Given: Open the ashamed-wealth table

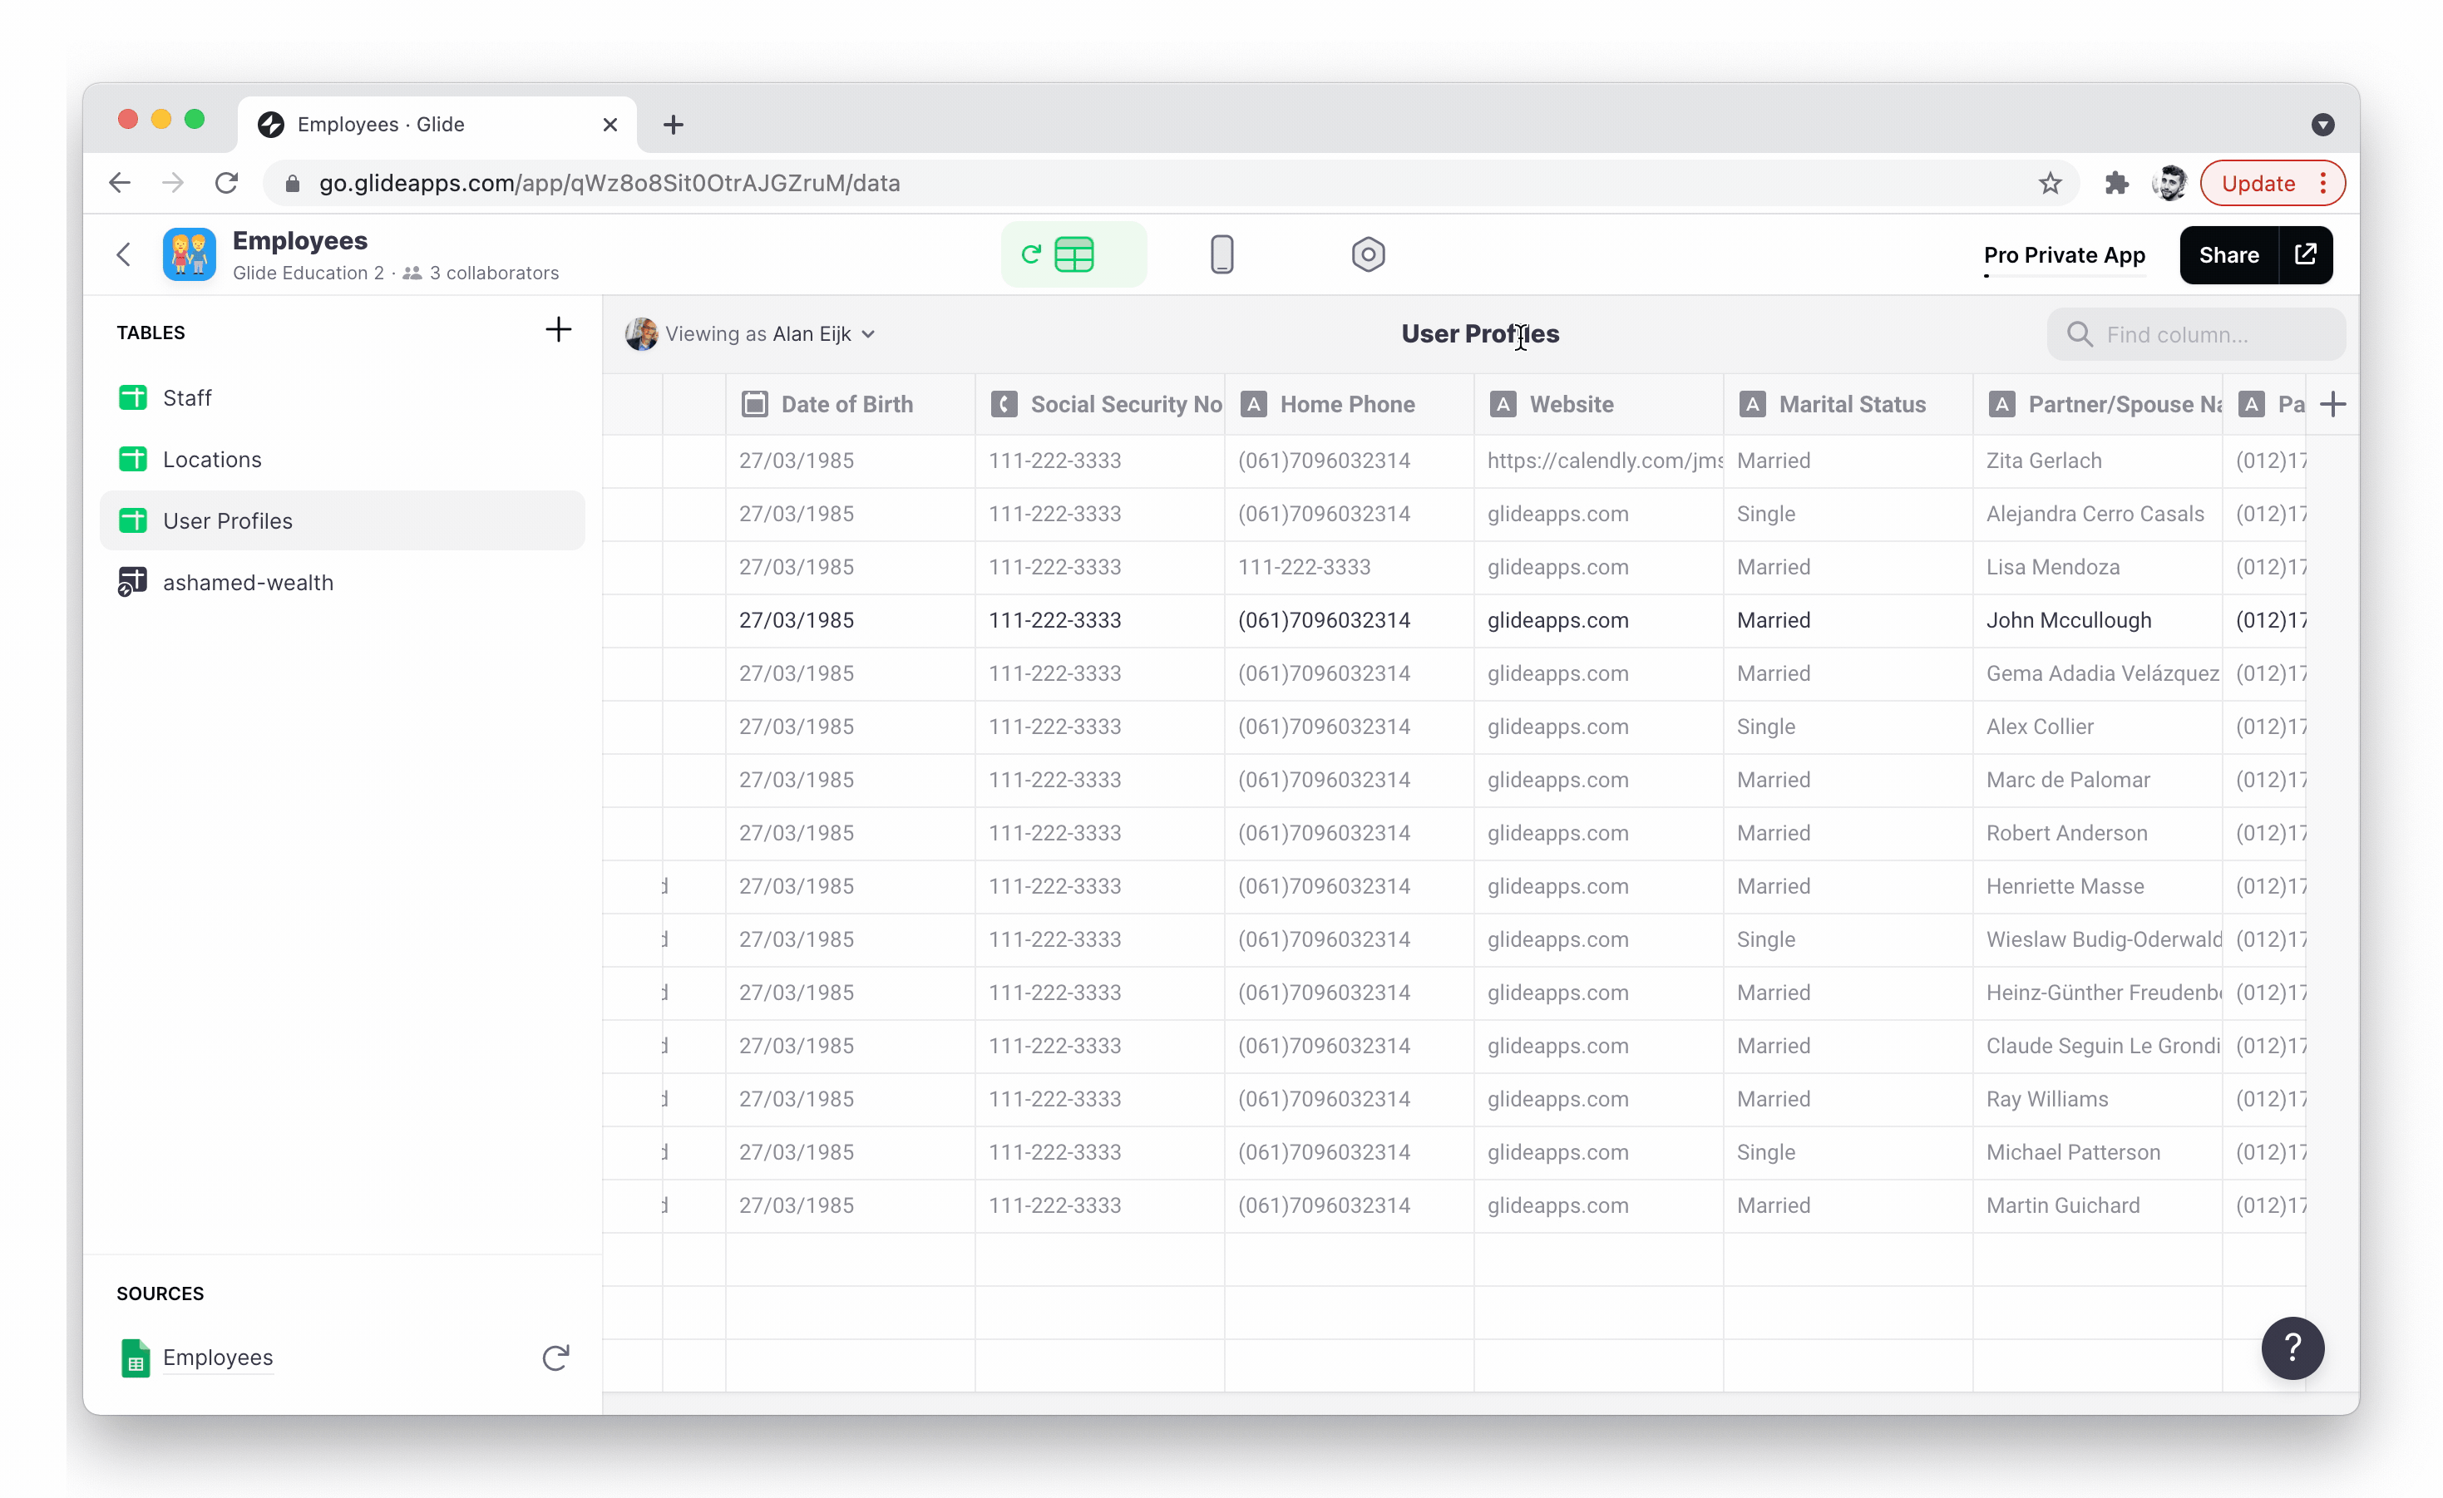Looking at the screenshot, I should pyautogui.click(x=248, y=582).
